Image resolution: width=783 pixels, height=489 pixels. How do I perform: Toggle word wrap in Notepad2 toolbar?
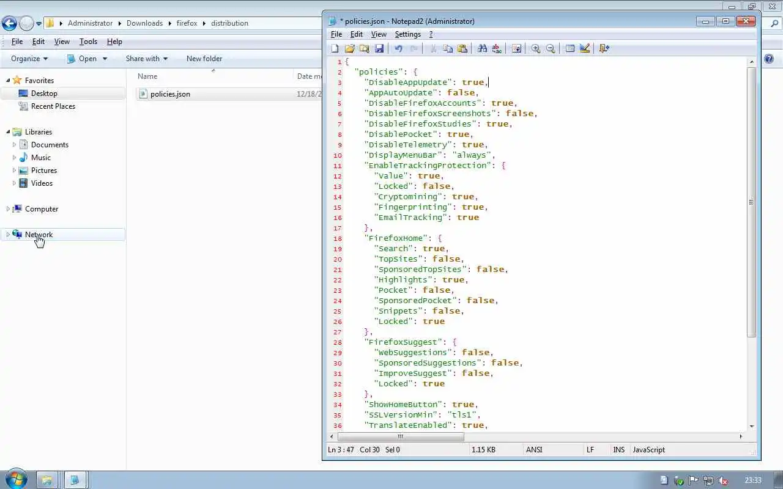(516, 48)
